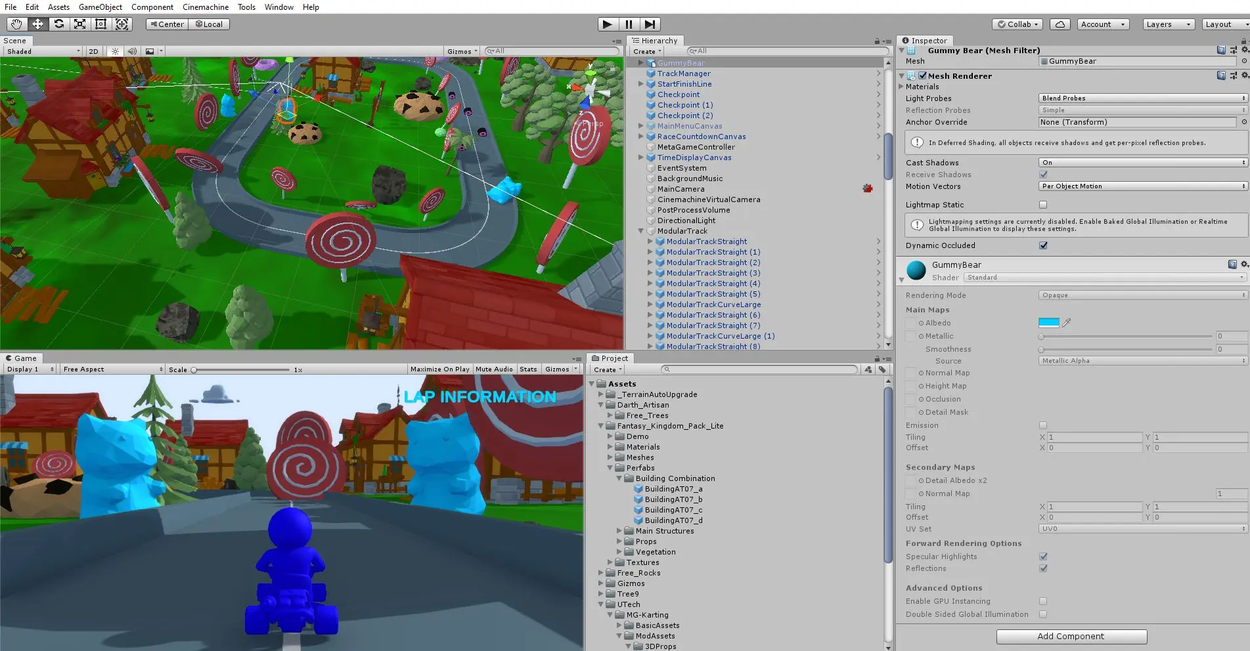Screen dimensions: 1250x651
Task: Switch to the Game tab
Action: [22, 358]
